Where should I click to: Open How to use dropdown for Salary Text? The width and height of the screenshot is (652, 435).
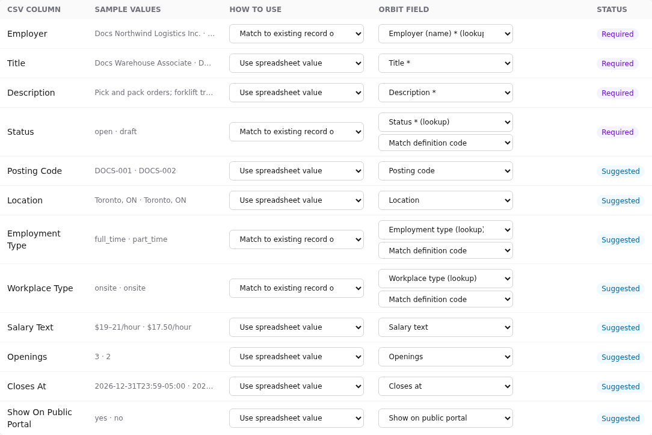(x=297, y=327)
